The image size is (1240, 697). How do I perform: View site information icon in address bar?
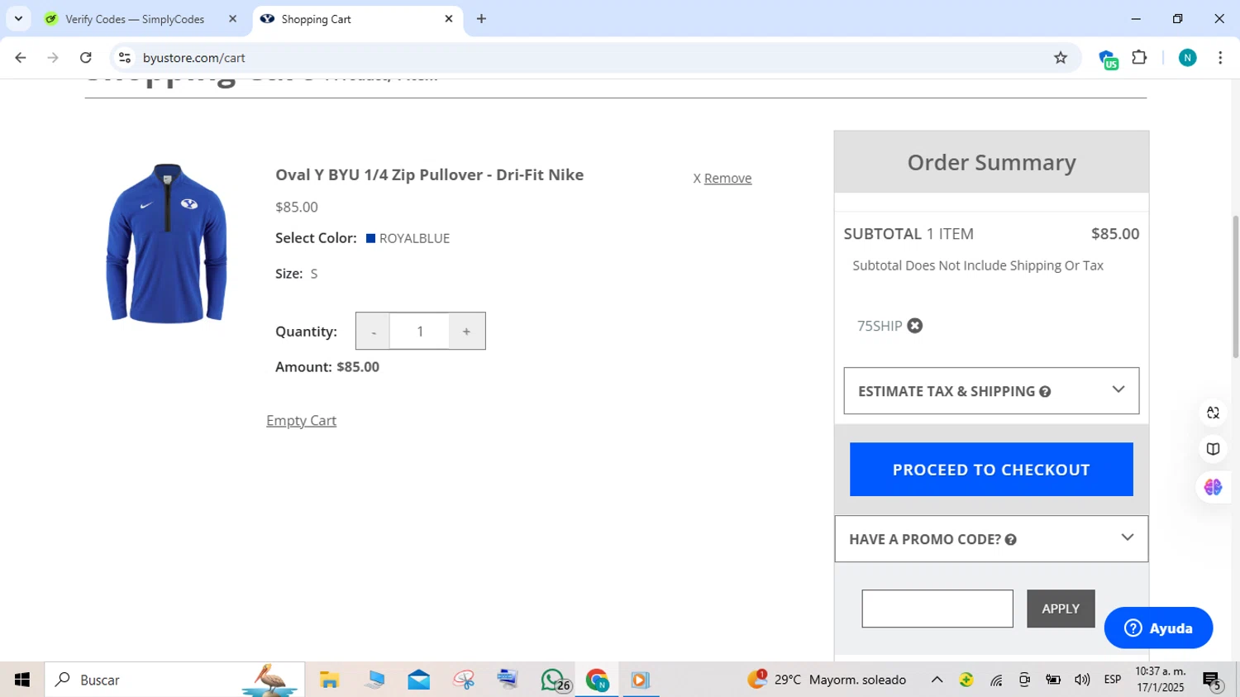point(125,58)
